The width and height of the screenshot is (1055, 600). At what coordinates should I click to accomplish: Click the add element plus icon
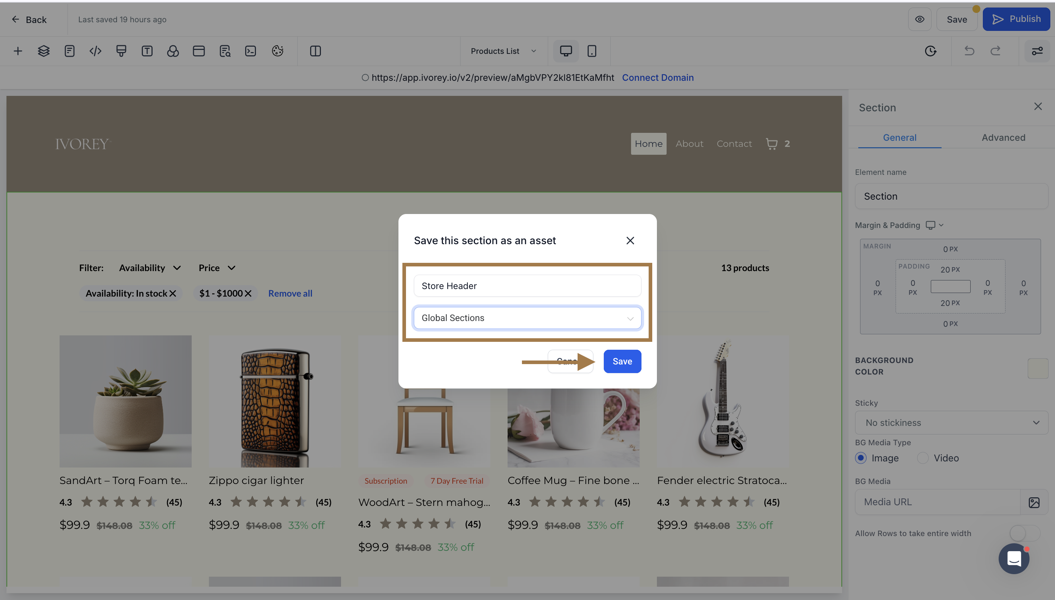18,51
